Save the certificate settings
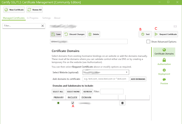182x124 pixels. click(56, 34)
